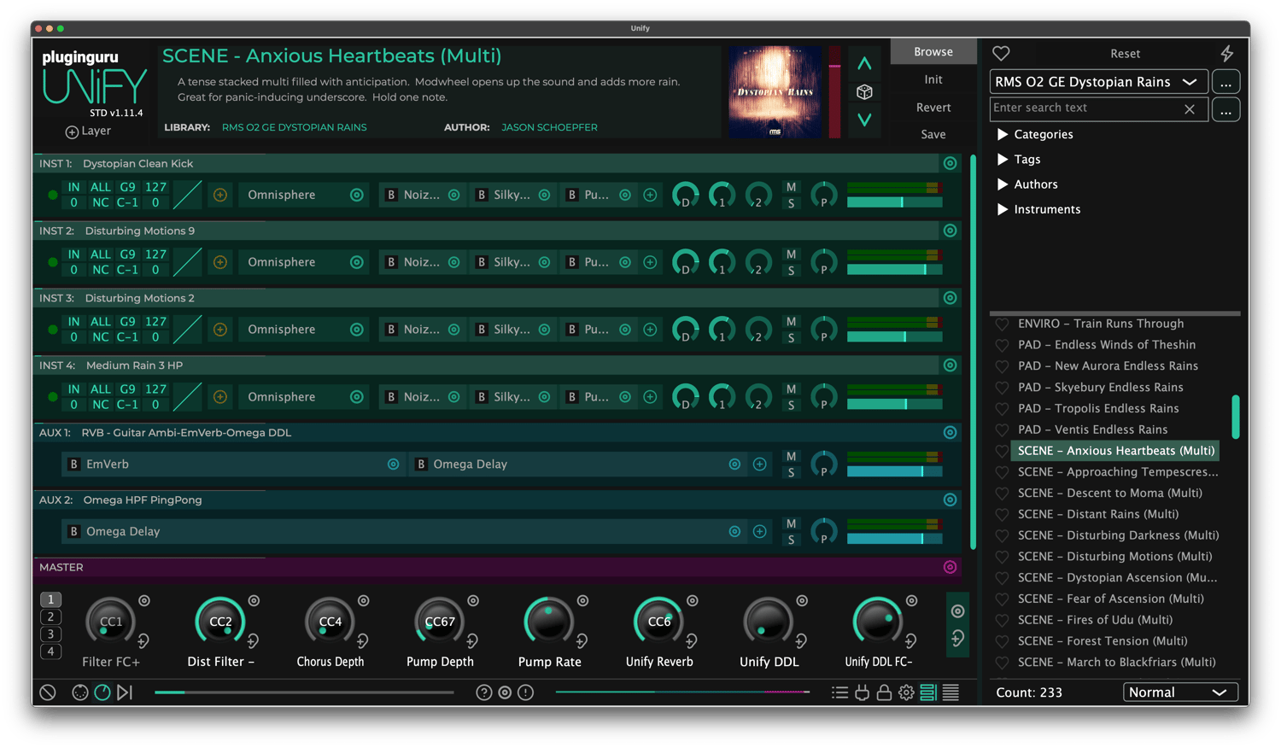Go to previous patch with up arrow

coord(864,64)
